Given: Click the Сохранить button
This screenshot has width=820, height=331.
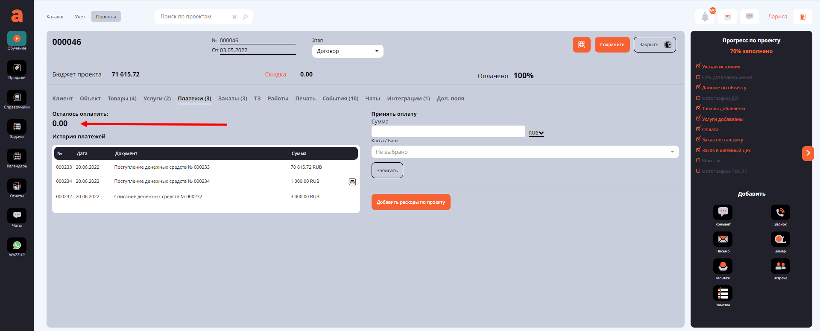Looking at the screenshot, I should pos(612,45).
